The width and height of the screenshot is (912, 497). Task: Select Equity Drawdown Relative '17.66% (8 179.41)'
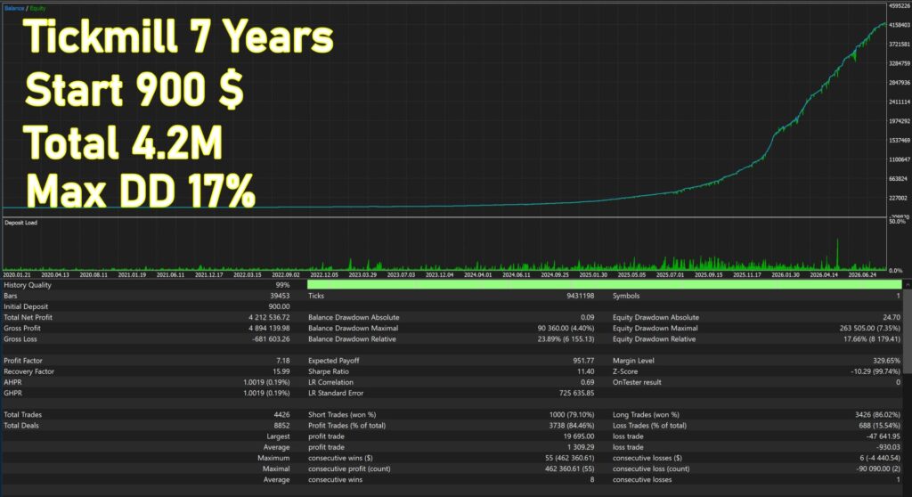872,339
